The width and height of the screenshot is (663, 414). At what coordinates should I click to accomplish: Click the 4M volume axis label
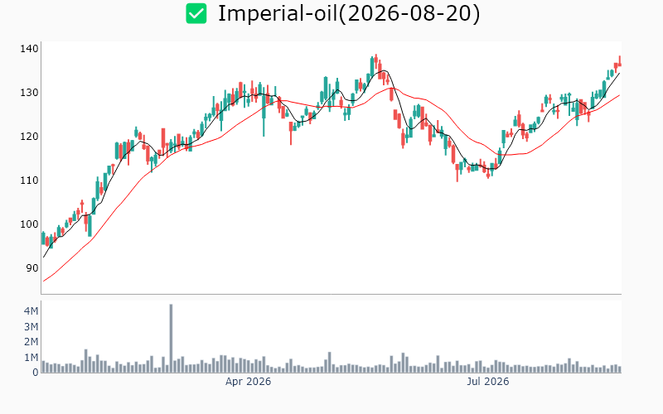point(31,311)
